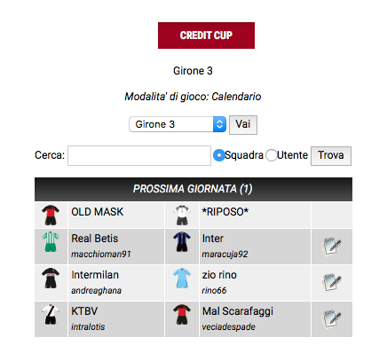Click Mal Scarafaggi red-black jersey icon
387x361 pixels.
tap(182, 314)
